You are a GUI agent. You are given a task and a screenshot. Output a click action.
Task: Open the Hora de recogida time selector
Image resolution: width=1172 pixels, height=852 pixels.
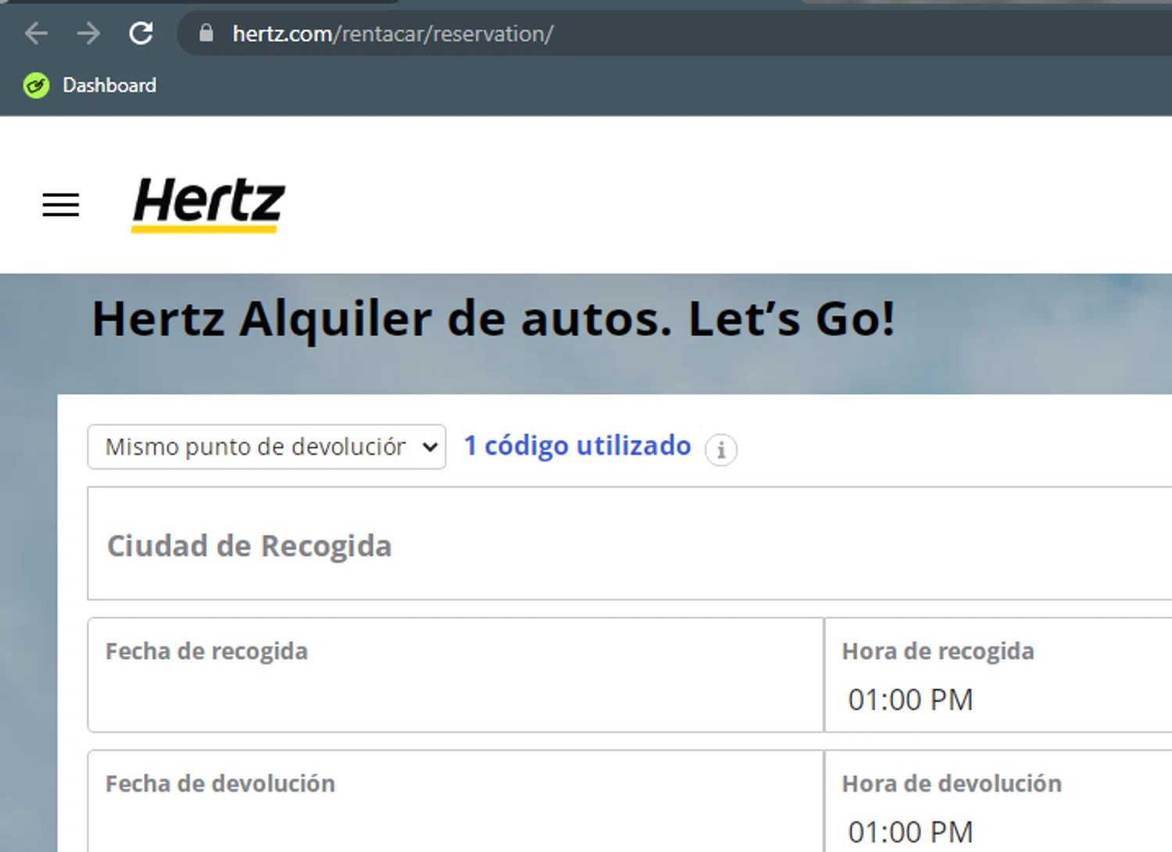click(x=999, y=675)
